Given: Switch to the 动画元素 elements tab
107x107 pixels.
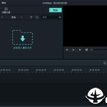Looking at the screenshot, I should (6, 10).
